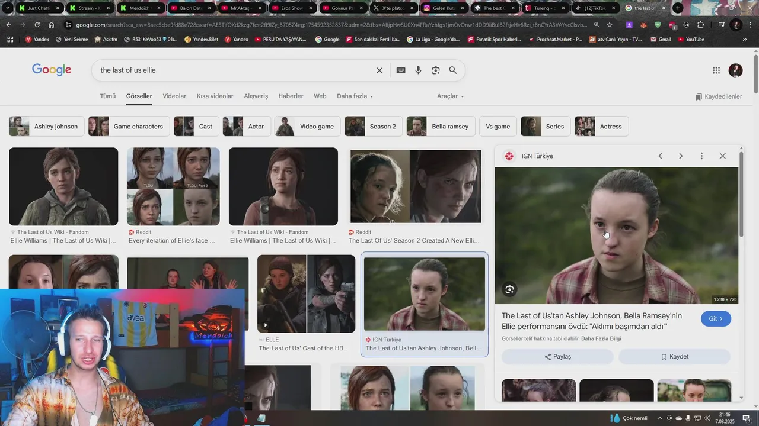This screenshot has width=759, height=426.
Task: Open a new browser tab with plus icon
Action: click(x=678, y=8)
